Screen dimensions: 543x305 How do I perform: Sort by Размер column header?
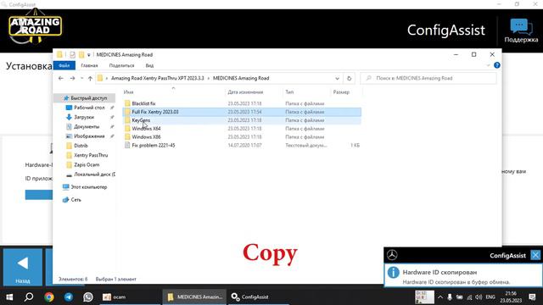tap(341, 92)
